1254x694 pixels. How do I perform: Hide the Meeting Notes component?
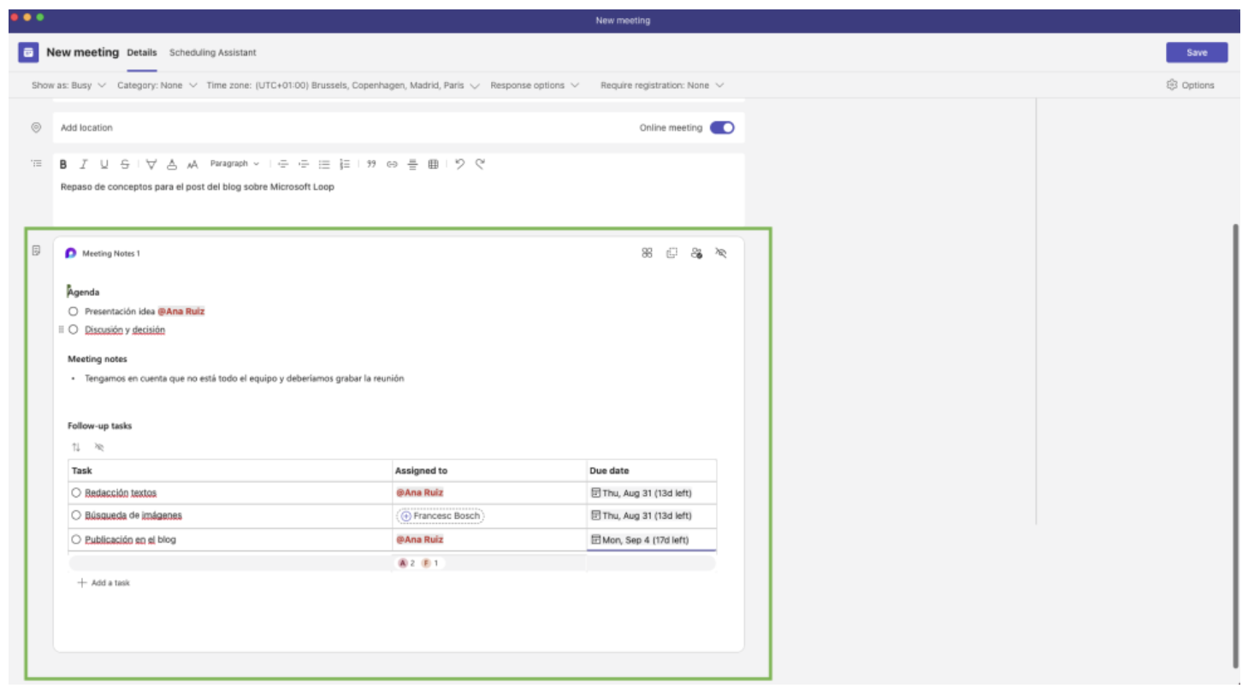[721, 253]
